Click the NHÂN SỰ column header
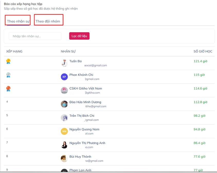 68,52
